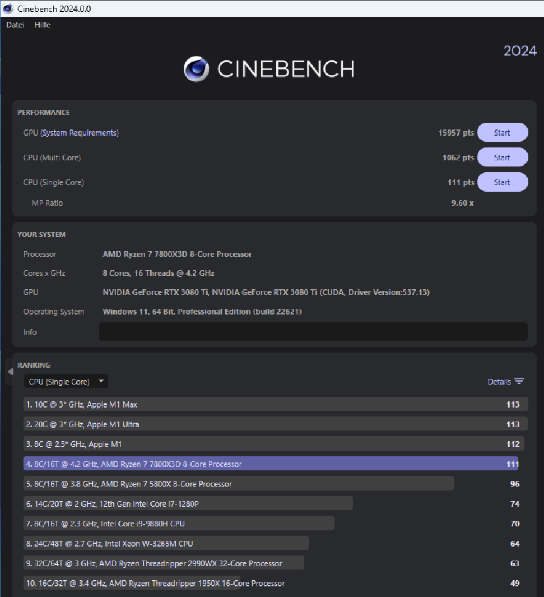Click the Cinebench app icon in title bar
The image size is (544, 597).
point(8,8)
